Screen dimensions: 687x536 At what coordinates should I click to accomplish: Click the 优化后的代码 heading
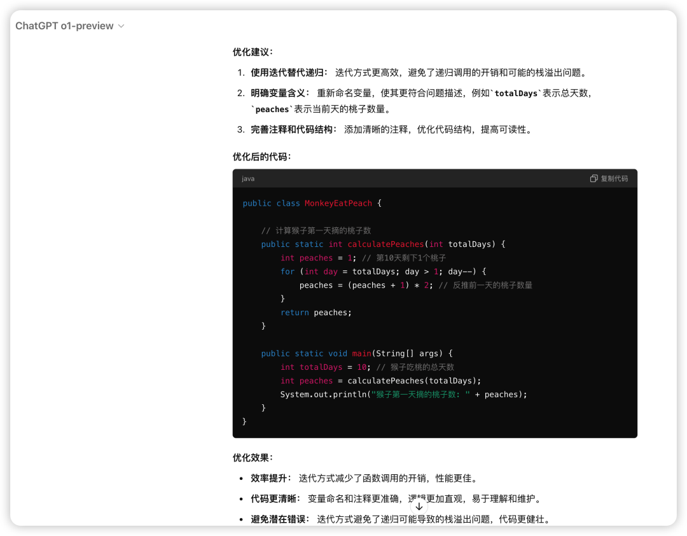pyautogui.click(x=261, y=157)
